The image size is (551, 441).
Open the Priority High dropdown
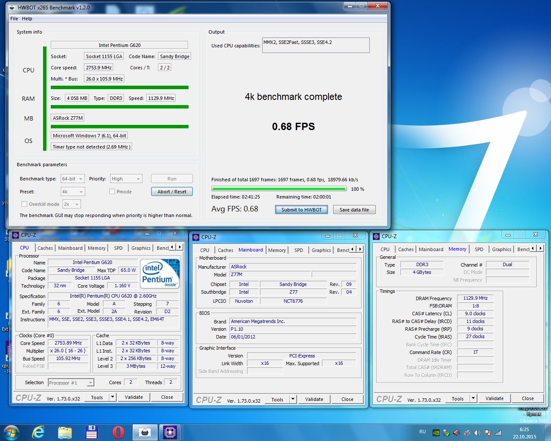click(126, 179)
